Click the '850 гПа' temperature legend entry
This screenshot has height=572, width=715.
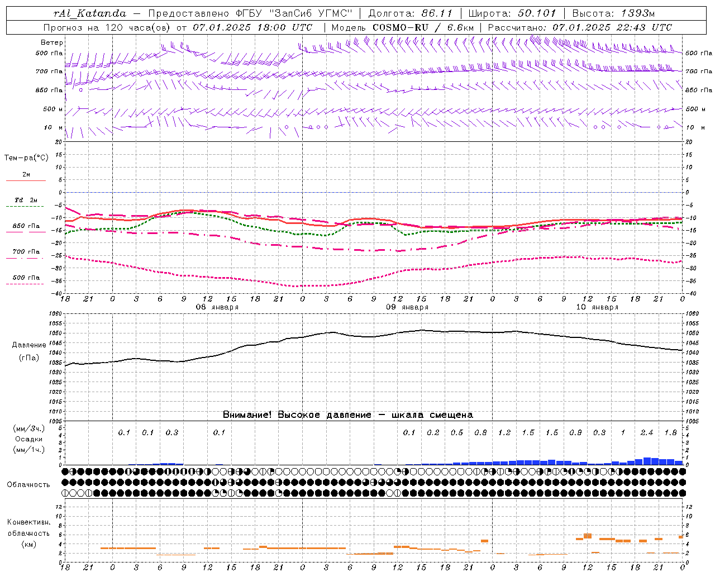[x=26, y=226]
